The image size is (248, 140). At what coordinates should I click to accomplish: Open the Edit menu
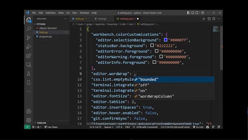41,13
